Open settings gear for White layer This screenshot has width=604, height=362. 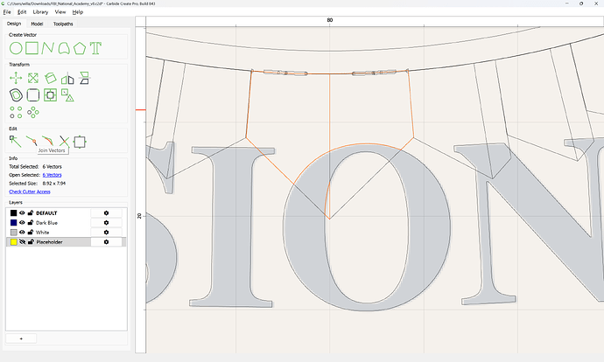106,233
